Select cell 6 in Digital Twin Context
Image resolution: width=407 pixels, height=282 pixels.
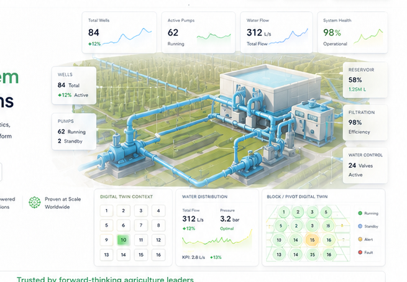pos(123,225)
